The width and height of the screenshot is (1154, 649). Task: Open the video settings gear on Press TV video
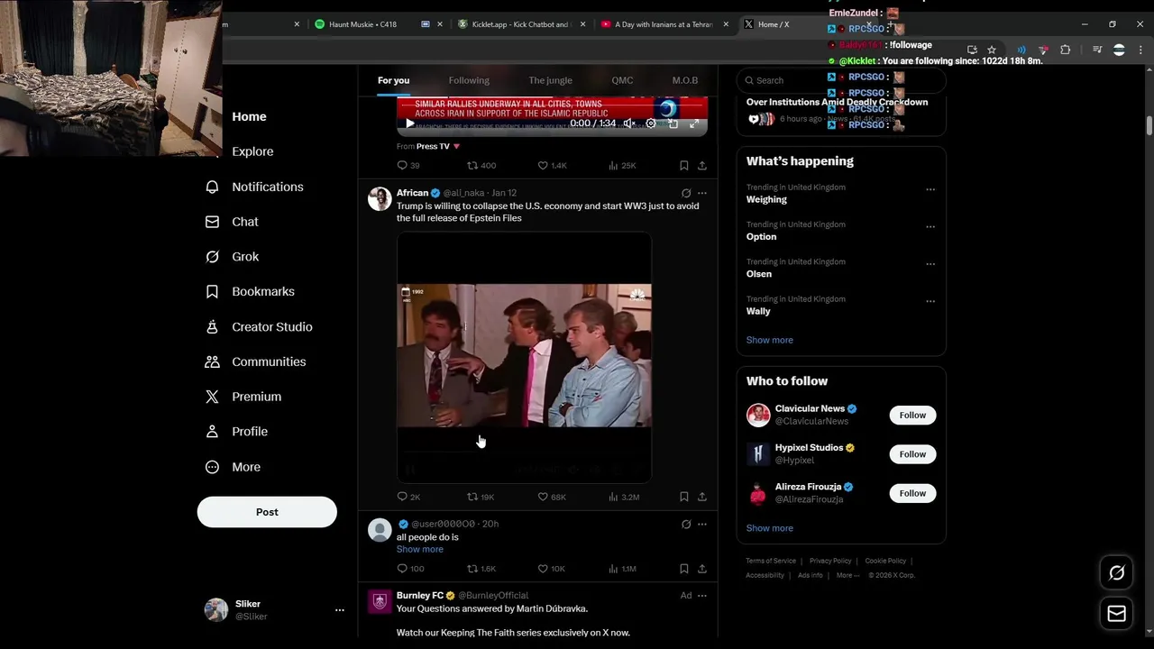pos(651,123)
